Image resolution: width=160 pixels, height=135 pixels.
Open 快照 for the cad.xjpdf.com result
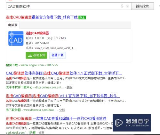pos(41,132)
